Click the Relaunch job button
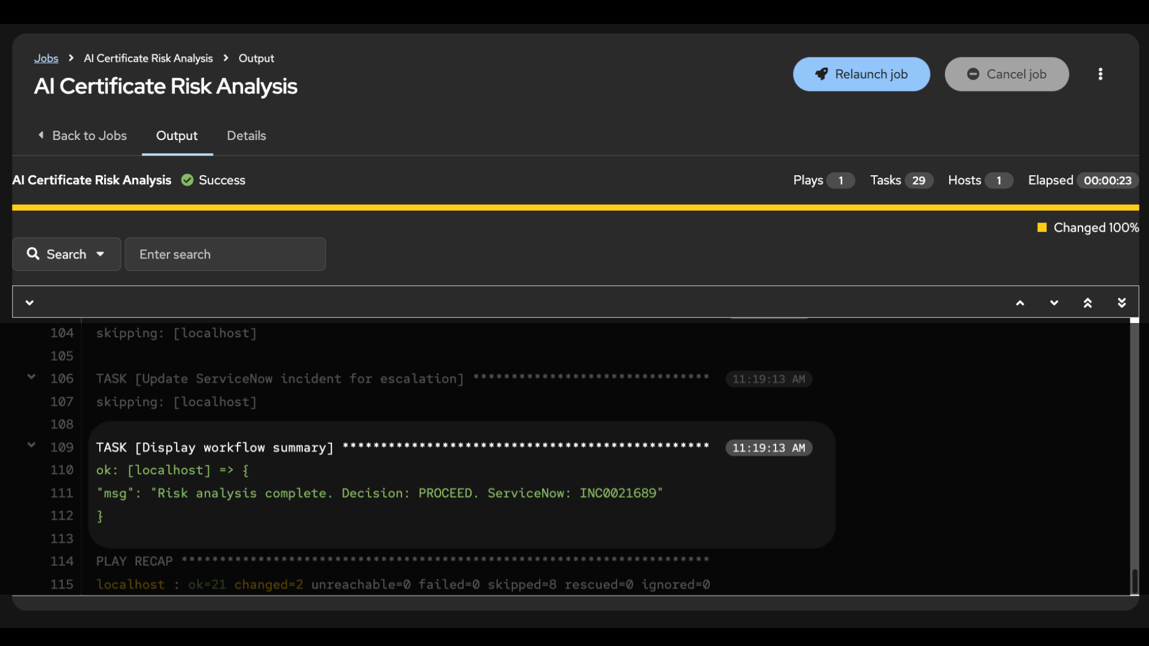The image size is (1149, 646). [x=861, y=74]
